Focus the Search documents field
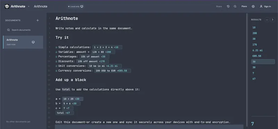Screen dimensions: 278x129 [23, 30]
